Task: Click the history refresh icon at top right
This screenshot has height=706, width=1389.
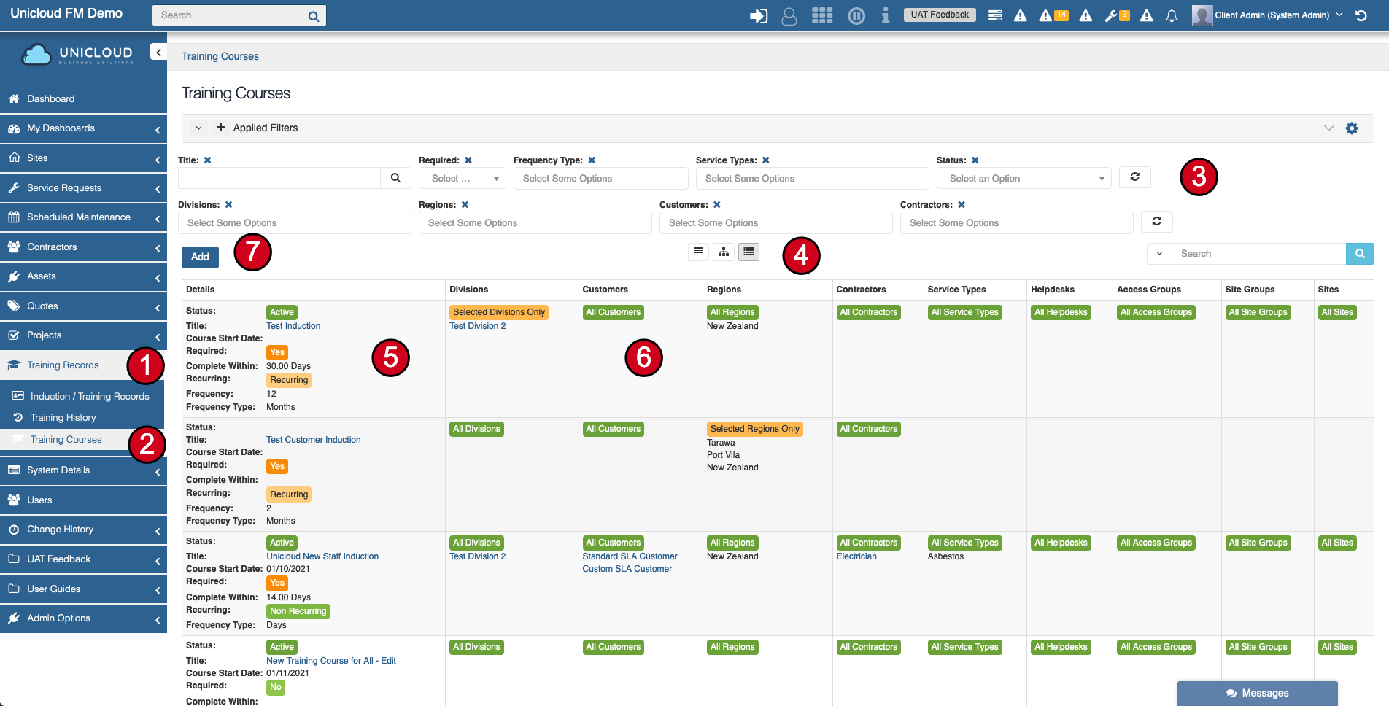Action: pyautogui.click(x=1361, y=15)
